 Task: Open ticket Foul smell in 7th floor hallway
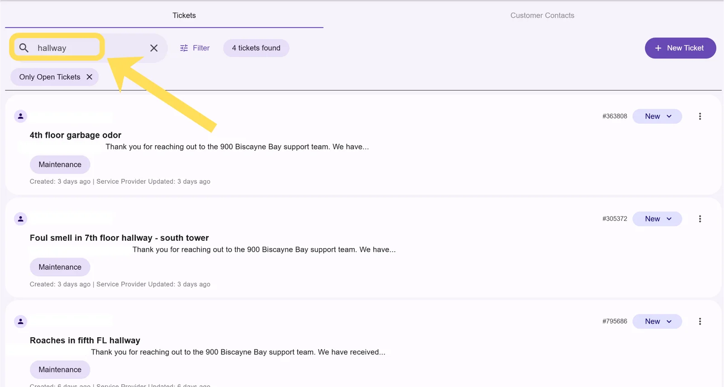pos(119,238)
